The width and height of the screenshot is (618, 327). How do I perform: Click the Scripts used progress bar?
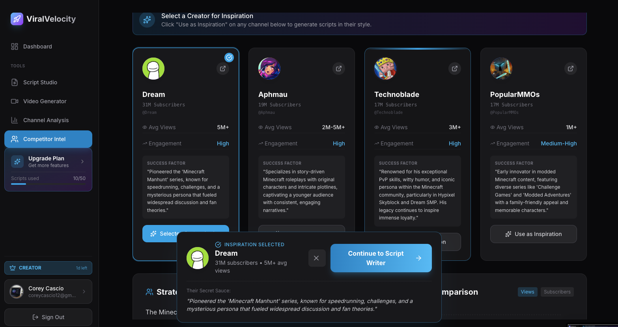point(48,183)
